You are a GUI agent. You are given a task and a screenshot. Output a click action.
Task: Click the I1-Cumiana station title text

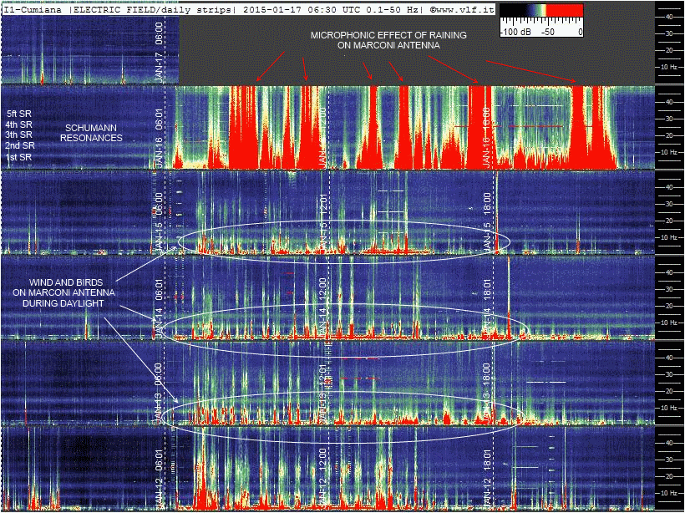coord(33,8)
